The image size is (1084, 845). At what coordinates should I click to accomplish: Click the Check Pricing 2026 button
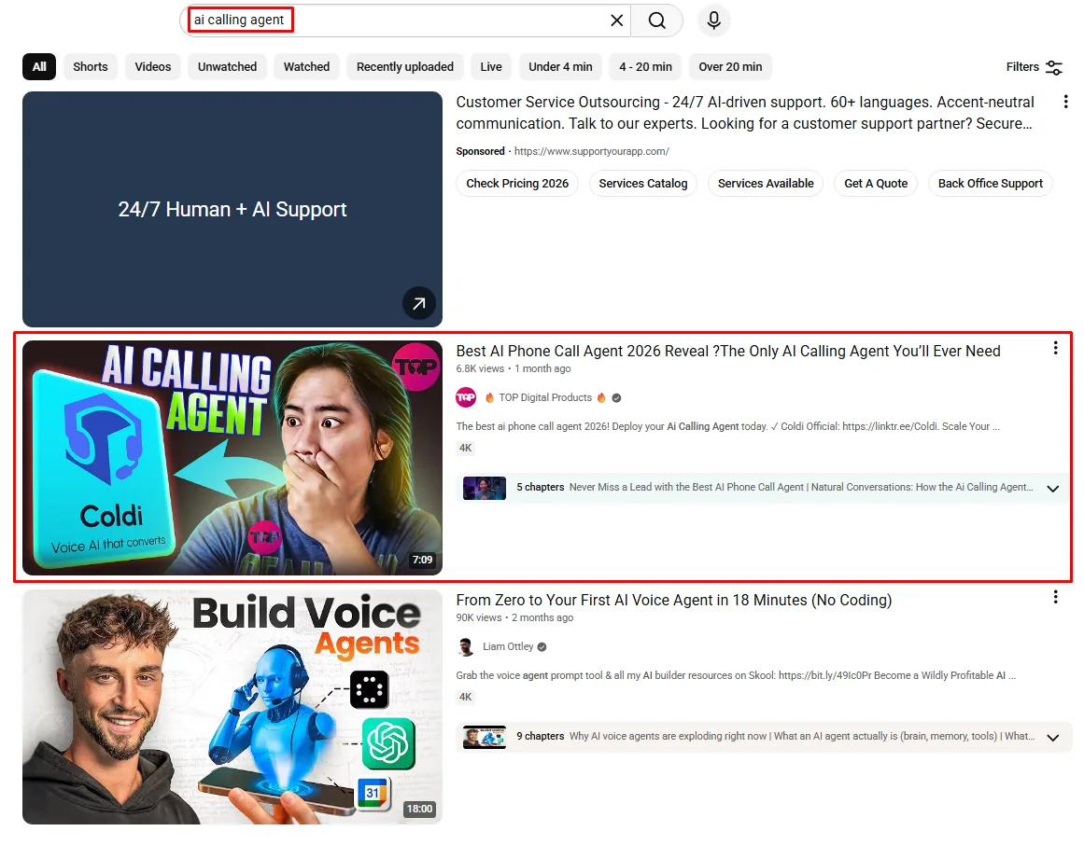517,184
